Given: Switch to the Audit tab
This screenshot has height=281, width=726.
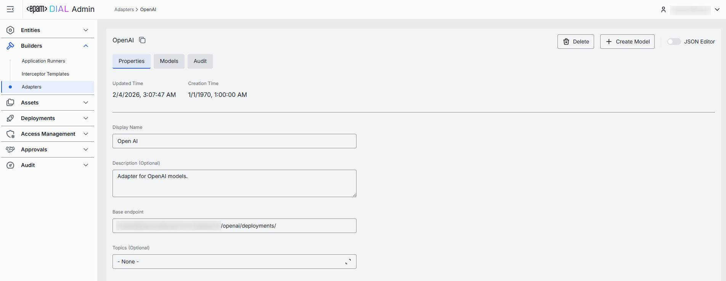Looking at the screenshot, I should [200, 61].
